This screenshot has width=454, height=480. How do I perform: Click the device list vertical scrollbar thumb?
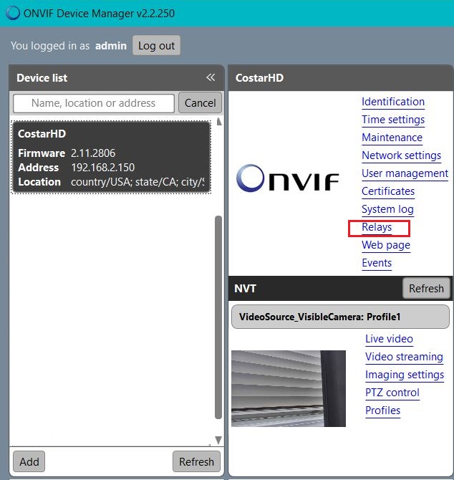tap(218, 317)
